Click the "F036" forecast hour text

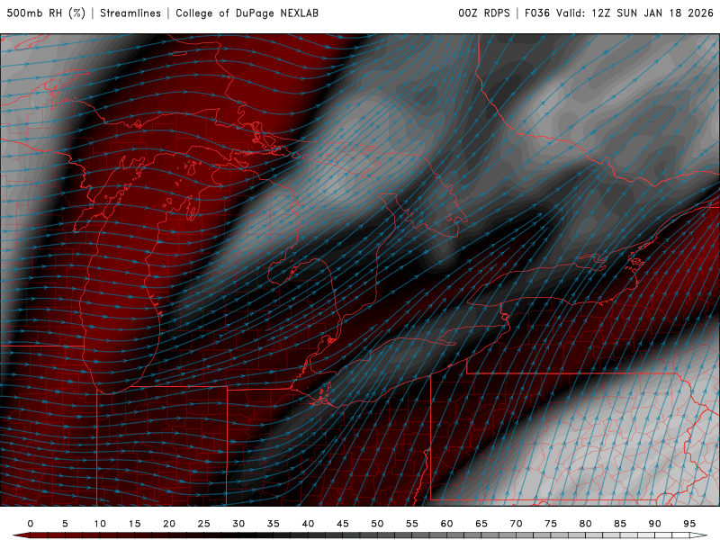coord(537,13)
